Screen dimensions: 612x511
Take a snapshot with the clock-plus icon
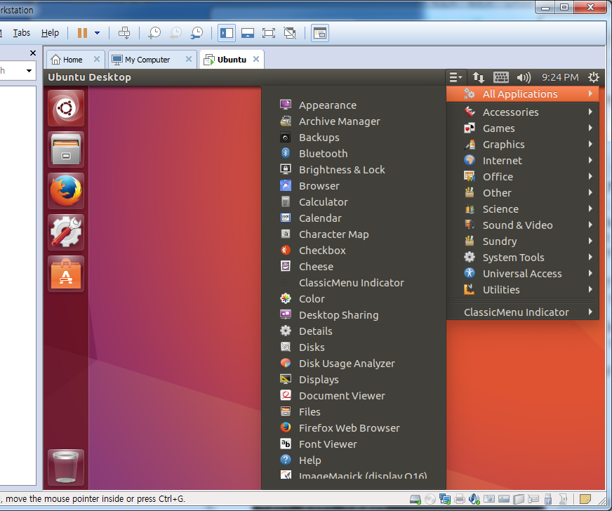(154, 33)
